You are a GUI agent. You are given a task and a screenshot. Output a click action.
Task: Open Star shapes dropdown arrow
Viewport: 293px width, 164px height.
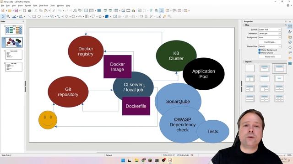103,17
